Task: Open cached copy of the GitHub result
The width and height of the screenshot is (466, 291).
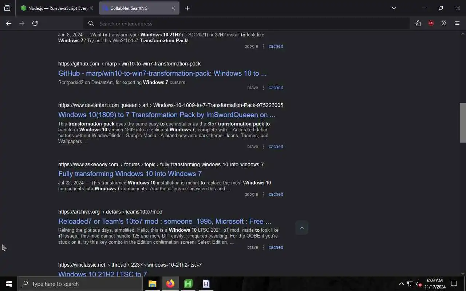Action: pyautogui.click(x=276, y=88)
